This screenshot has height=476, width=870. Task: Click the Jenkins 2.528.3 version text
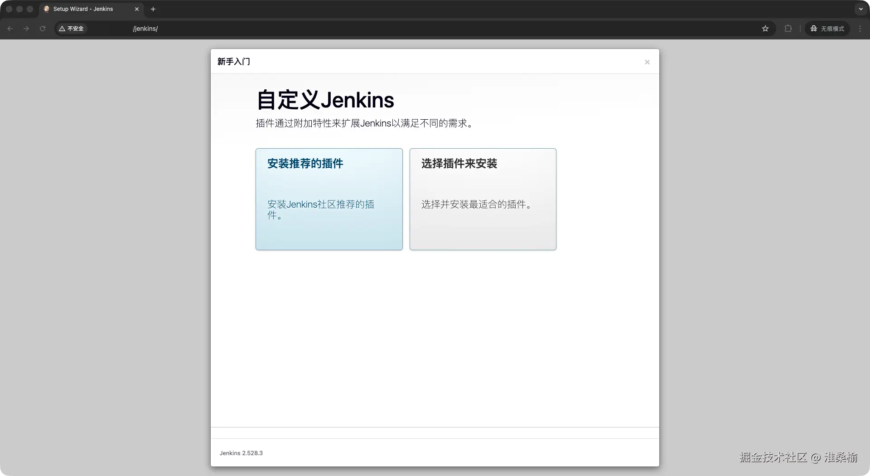click(x=241, y=453)
